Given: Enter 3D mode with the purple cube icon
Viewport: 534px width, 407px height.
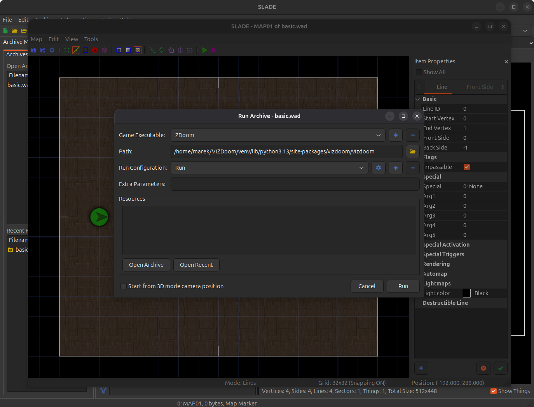Looking at the screenshot, I should click(104, 50).
